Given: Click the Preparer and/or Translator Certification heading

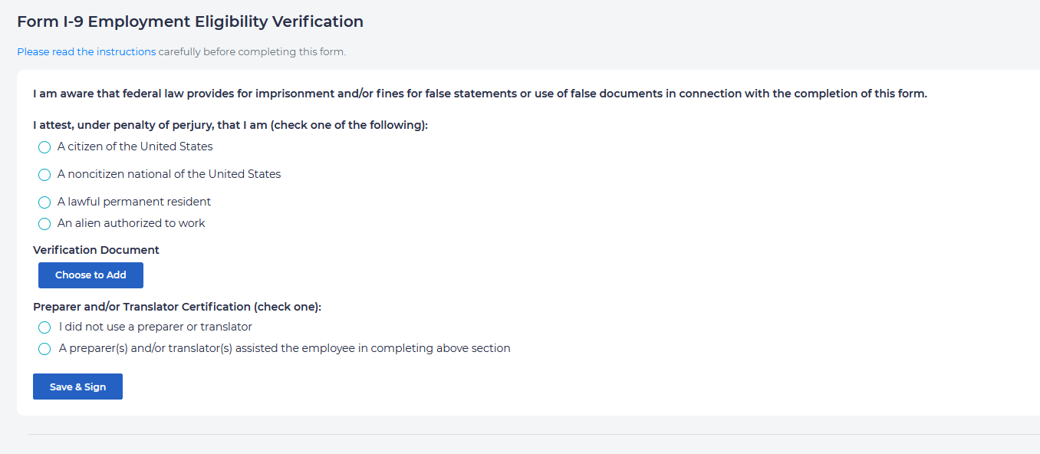Looking at the screenshot, I should [x=176, y=307].
